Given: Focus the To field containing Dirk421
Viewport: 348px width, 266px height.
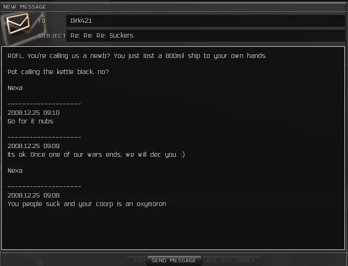Looking at the screenshot, I should point(205,21).
